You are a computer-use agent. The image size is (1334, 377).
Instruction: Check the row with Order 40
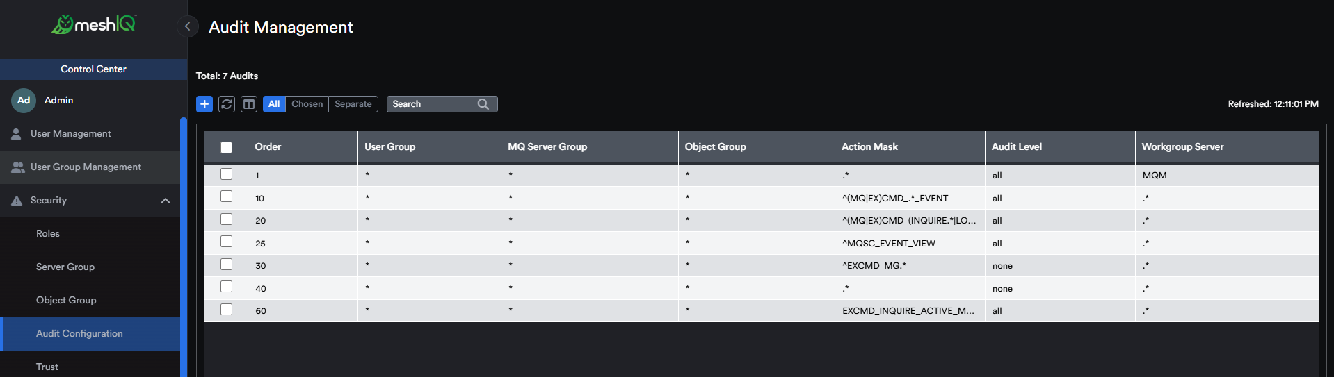226,287
